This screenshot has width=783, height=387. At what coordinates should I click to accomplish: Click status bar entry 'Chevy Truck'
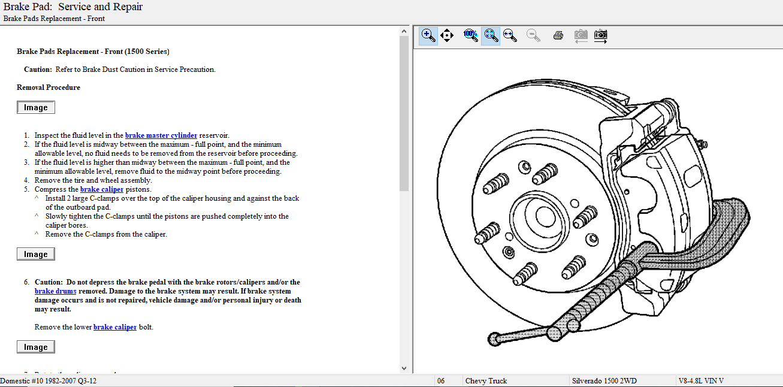tap(486, 381)
